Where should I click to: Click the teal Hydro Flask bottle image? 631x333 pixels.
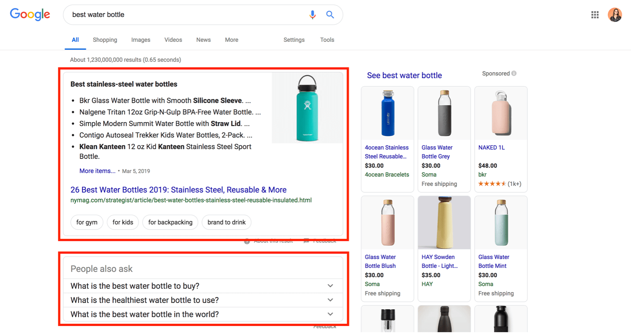307,108
